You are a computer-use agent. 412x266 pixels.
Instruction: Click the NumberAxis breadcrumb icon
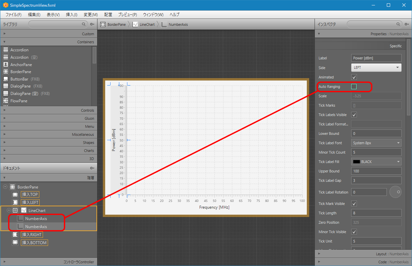click(x=164, y=24)
